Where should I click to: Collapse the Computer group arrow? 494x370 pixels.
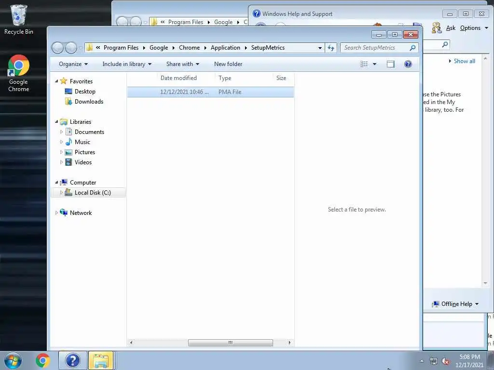(57, 183)
